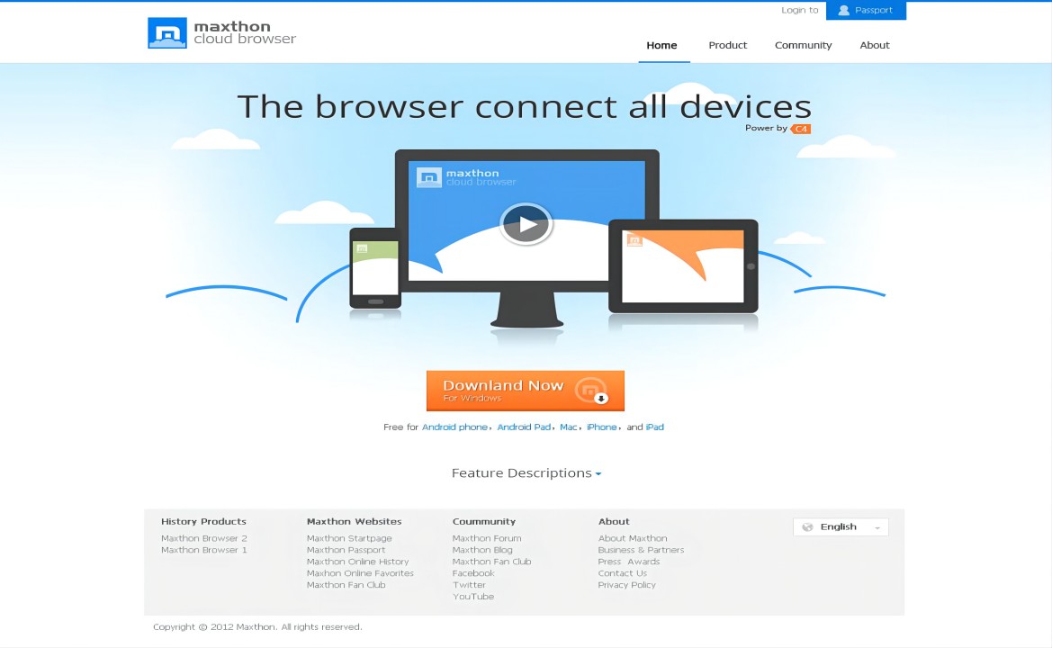Click the user icon in Passport button
Screen dimensions: 1052x648
tap(843, 11)
